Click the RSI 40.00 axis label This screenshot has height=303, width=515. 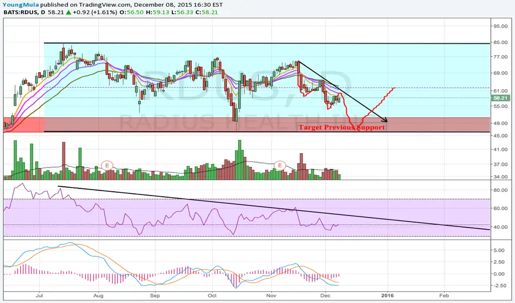pyautogui.click(x=501, y=227)
